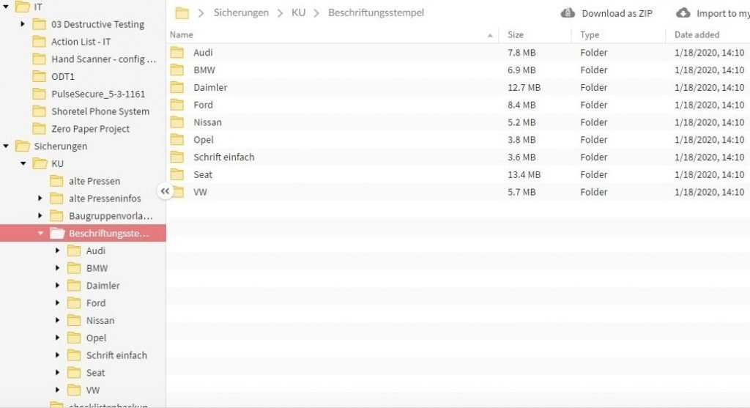
Task: Click the ODT1 folder icon in tree
Action: [x=40, y=76]
